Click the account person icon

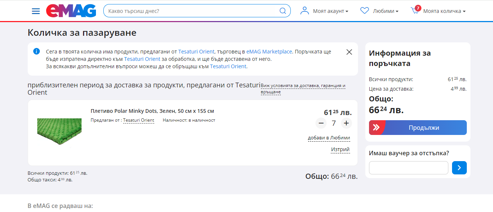tap(304, 11)
